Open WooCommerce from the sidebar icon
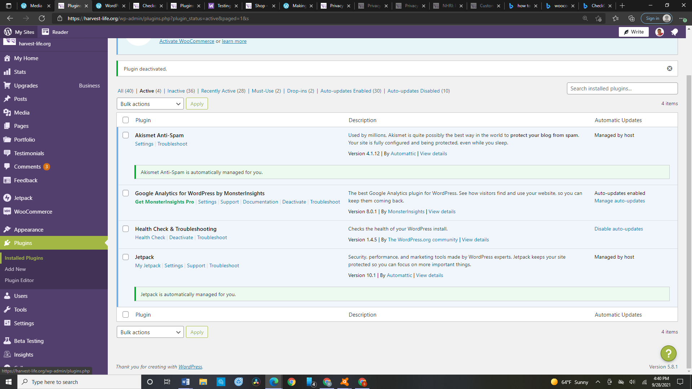 pos(7,211)
